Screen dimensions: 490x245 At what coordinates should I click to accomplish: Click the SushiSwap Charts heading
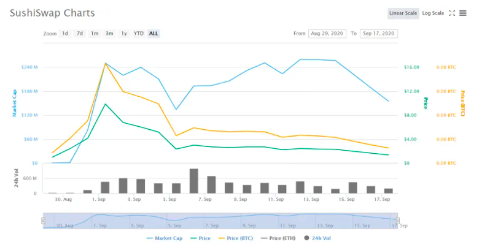(52, 13)
